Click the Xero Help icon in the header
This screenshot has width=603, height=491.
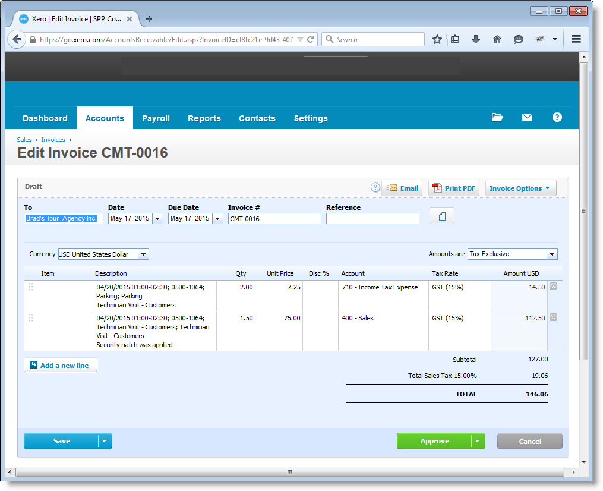click(557, 117)
